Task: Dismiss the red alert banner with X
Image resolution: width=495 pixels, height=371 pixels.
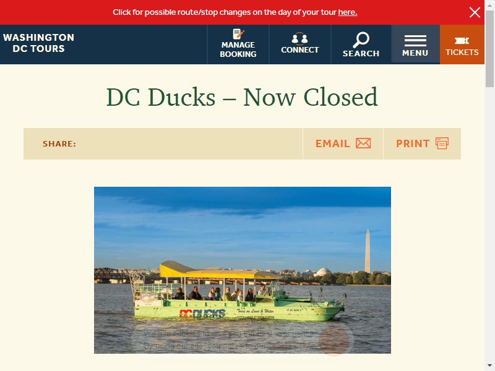Action: tap(475, 12)
